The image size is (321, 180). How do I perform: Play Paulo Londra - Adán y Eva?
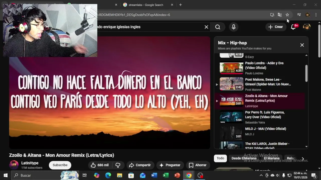(x=264, y=65)
